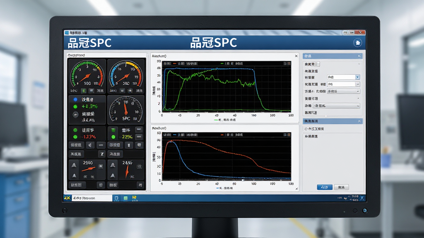
Task: Click the corner icon closing the dark panel bottom row
Action: click(140, 185)
